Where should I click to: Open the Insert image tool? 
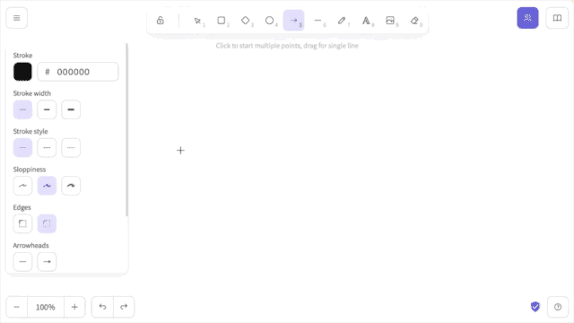(x=390, y=21)
